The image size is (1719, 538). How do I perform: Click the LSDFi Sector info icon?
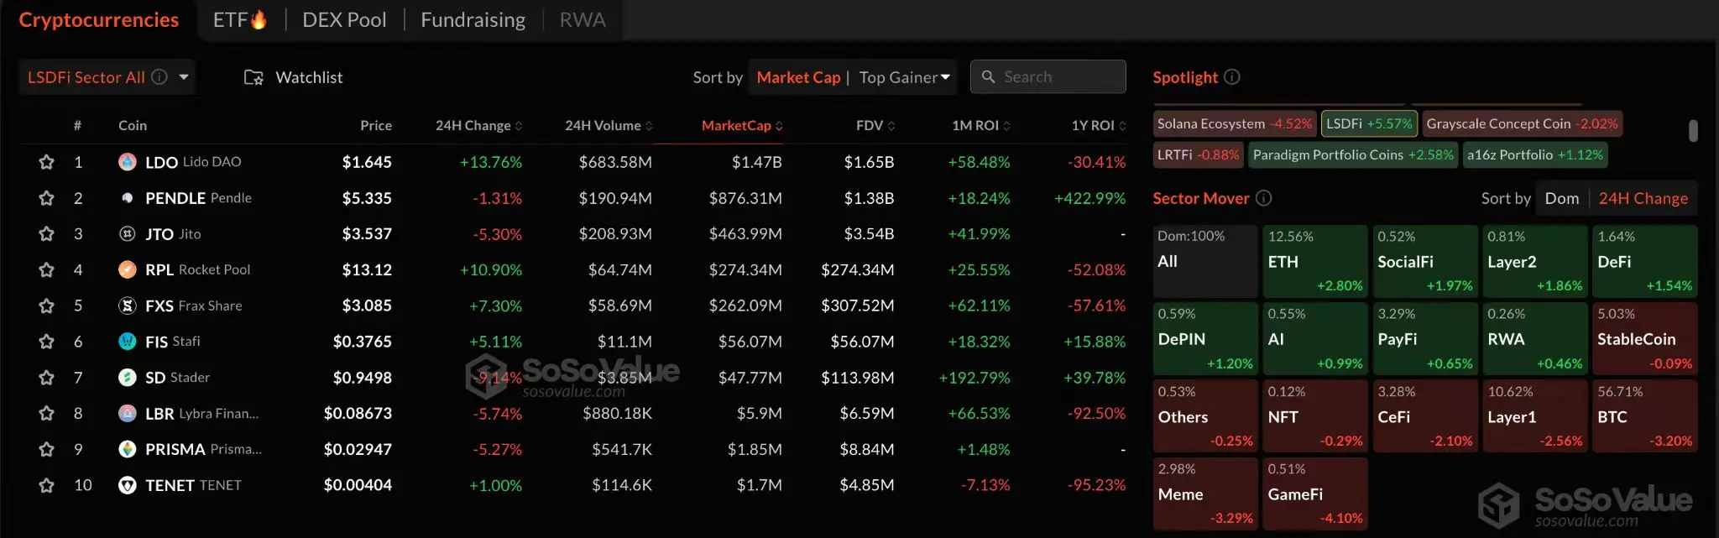pyautogui.click(x=159, y=76)
